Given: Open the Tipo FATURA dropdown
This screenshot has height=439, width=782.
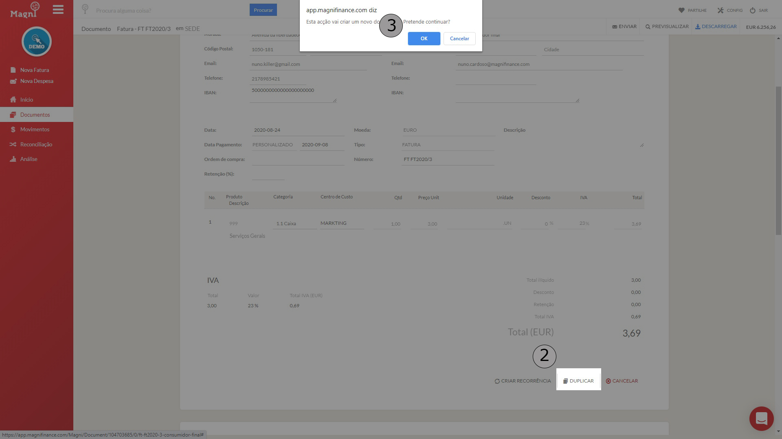Looking at the screenshot, I should (x=448, y=145).
